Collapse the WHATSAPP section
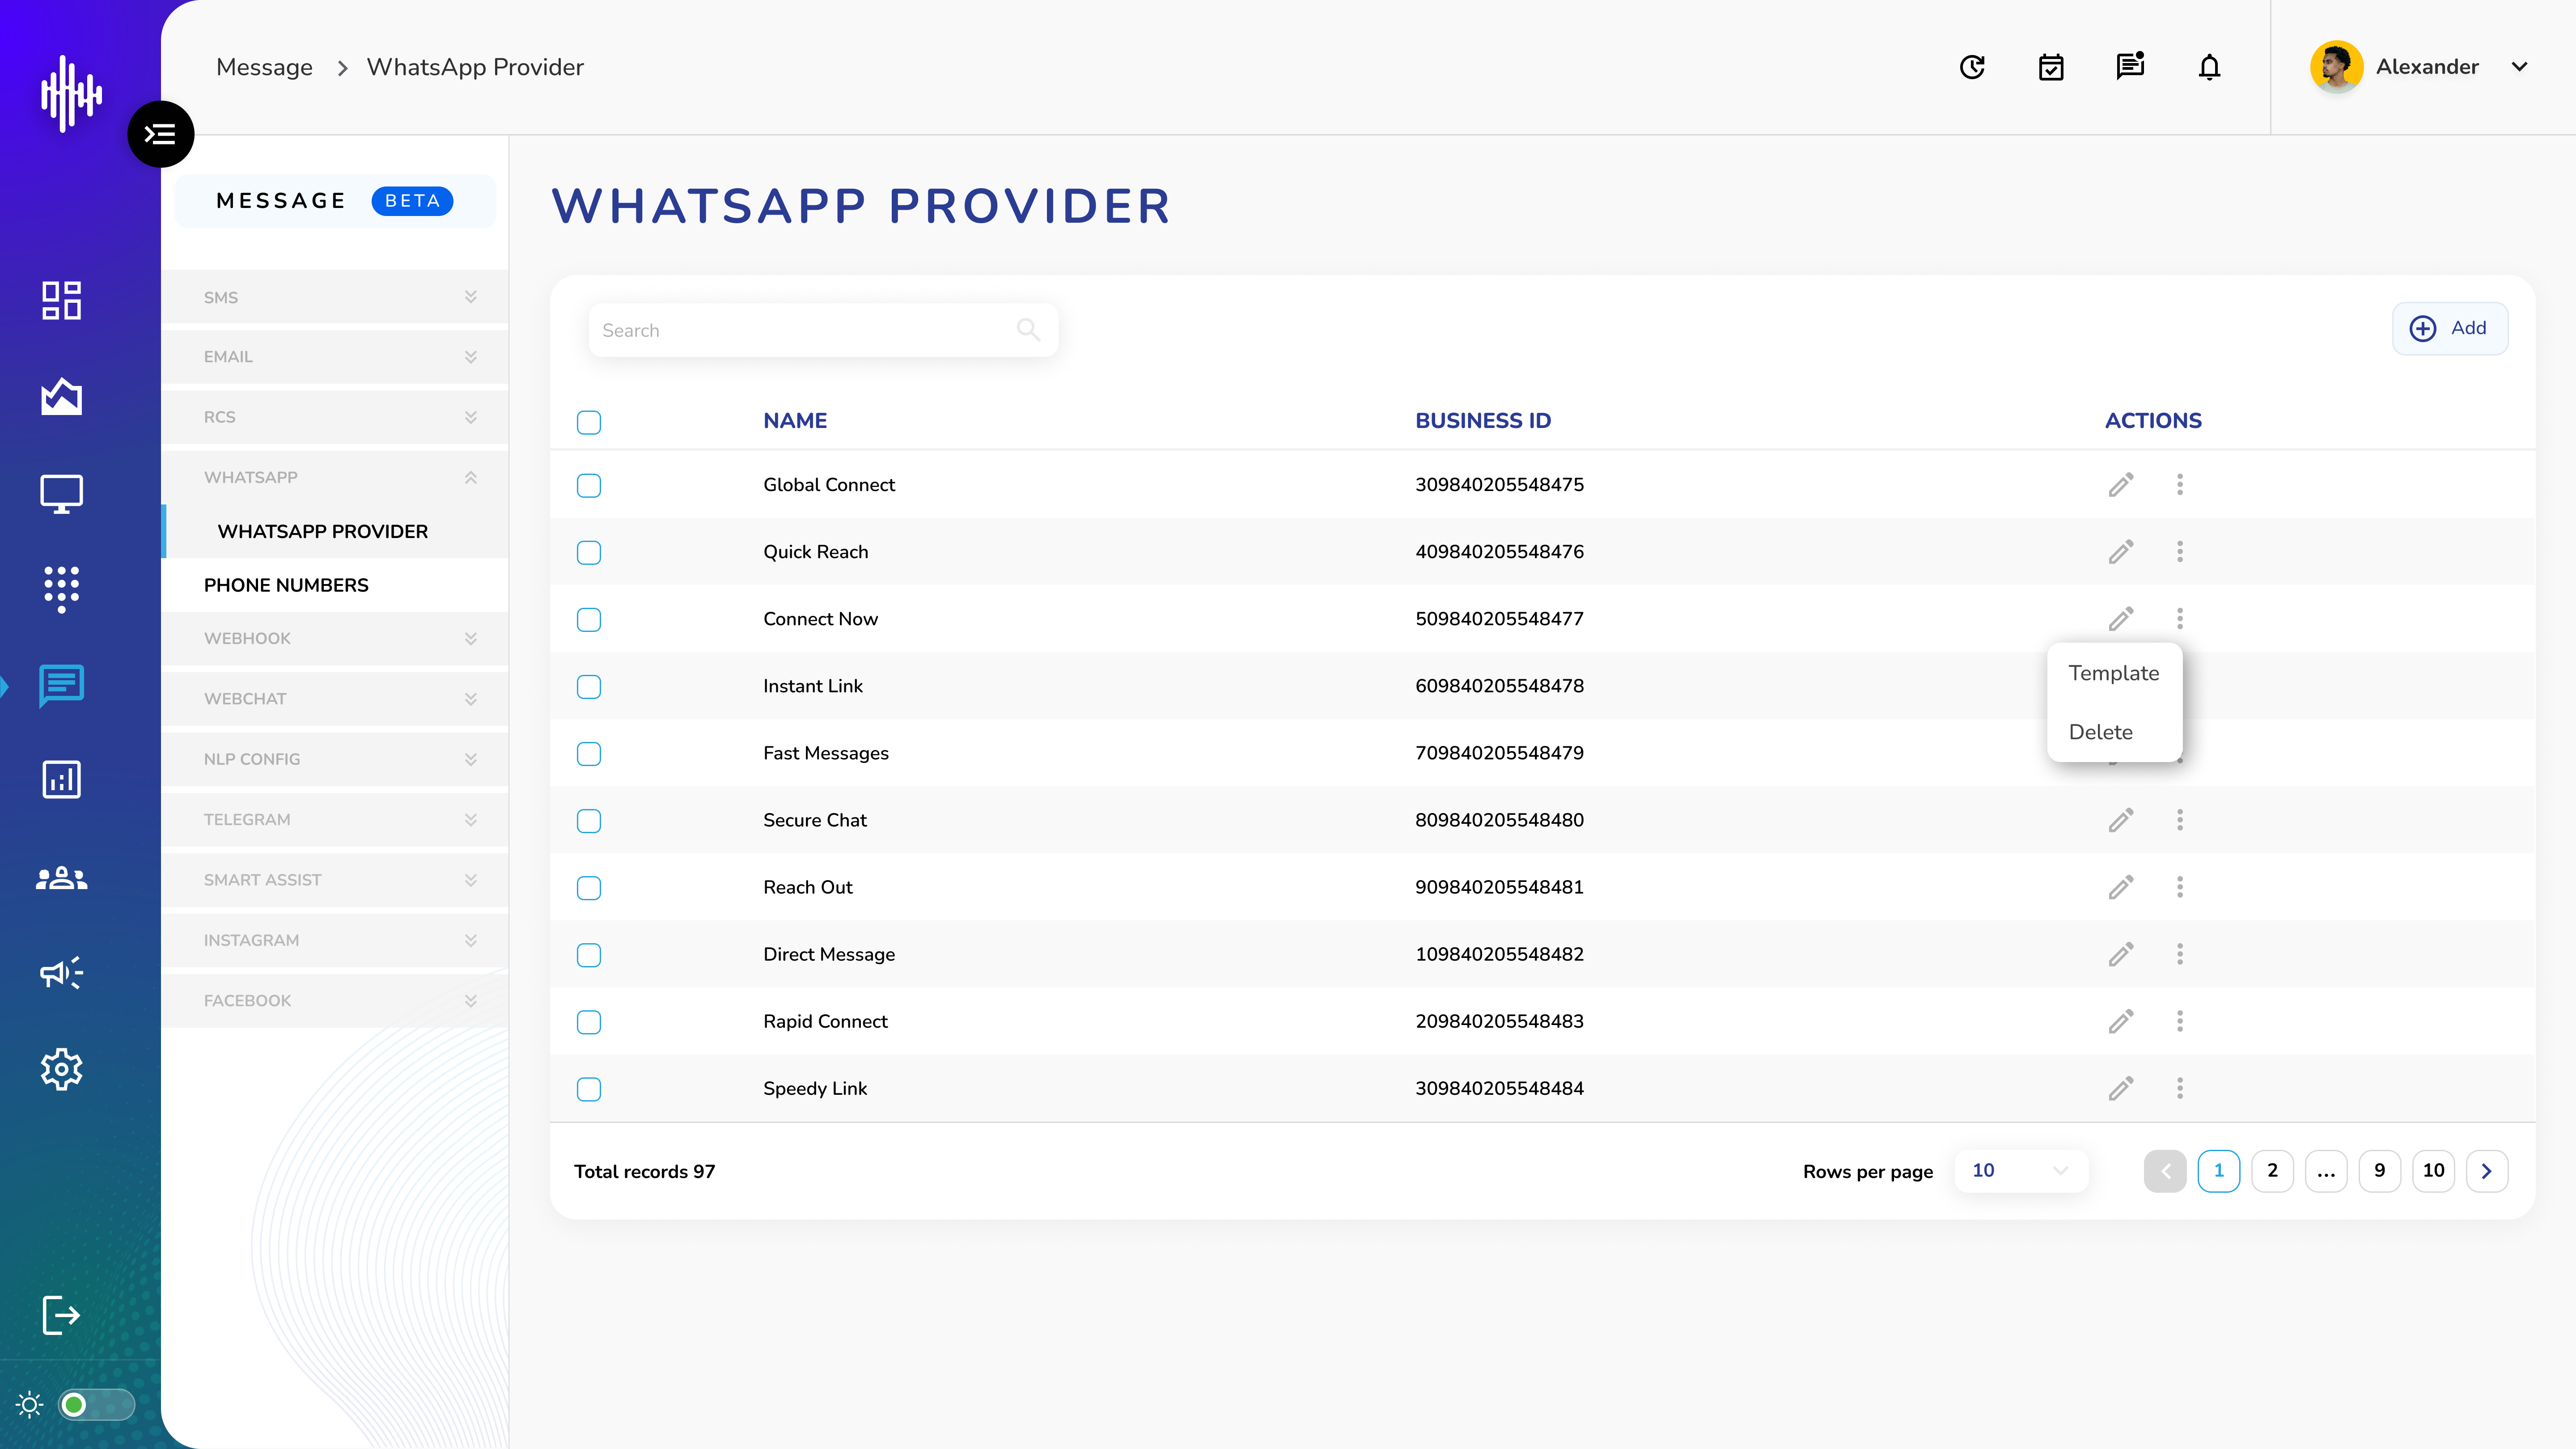The image size is (2576, 1449). point(335,477)
